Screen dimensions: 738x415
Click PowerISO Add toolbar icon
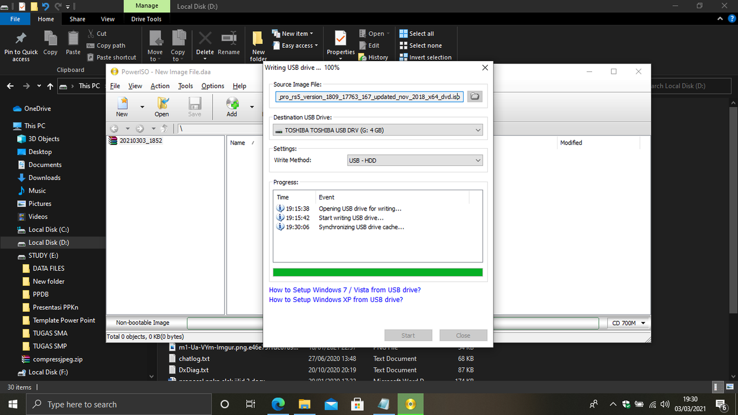point(232,107)
